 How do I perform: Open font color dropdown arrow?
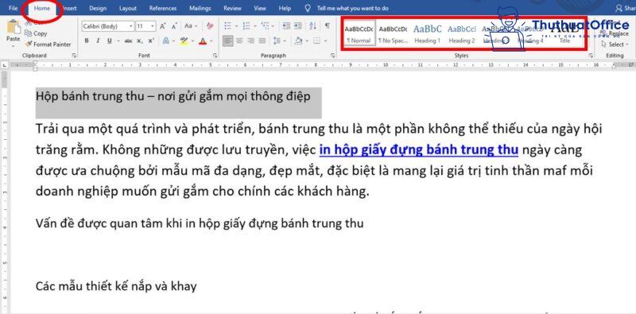click(211, 41)
